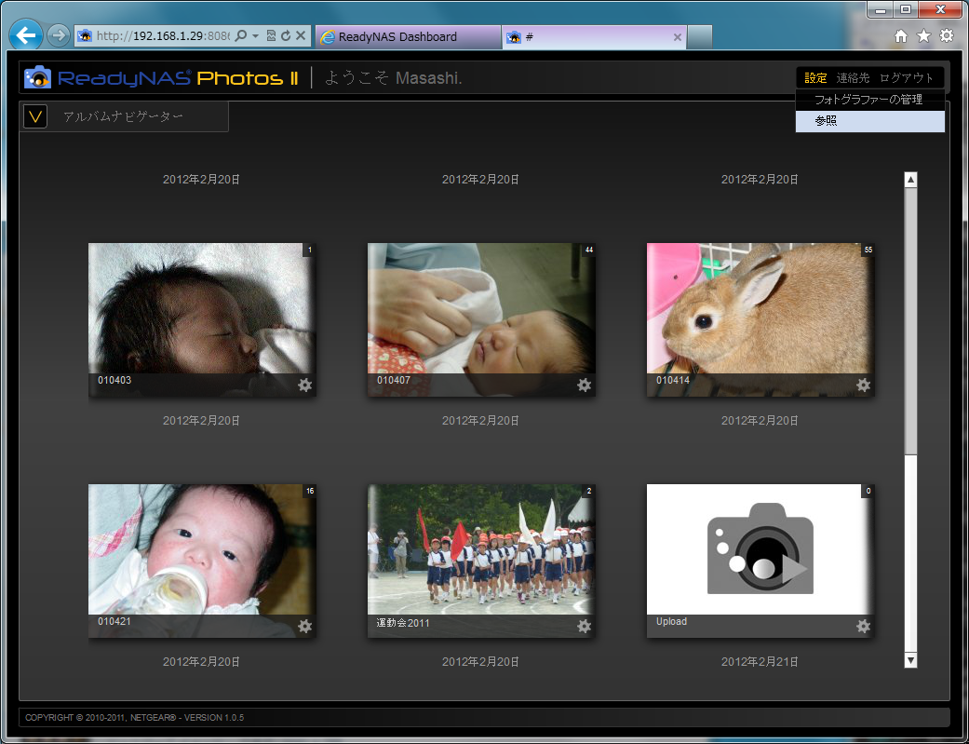This screenshot has width=969, height=744.
Task: Open the 連絡先 link
Action: point(853,78)
